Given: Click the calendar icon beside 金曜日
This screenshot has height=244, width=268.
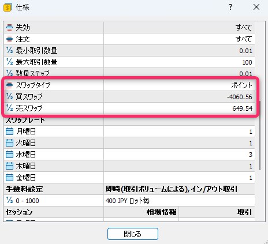Looking at the screenshot, I should [x=9, y=178].
